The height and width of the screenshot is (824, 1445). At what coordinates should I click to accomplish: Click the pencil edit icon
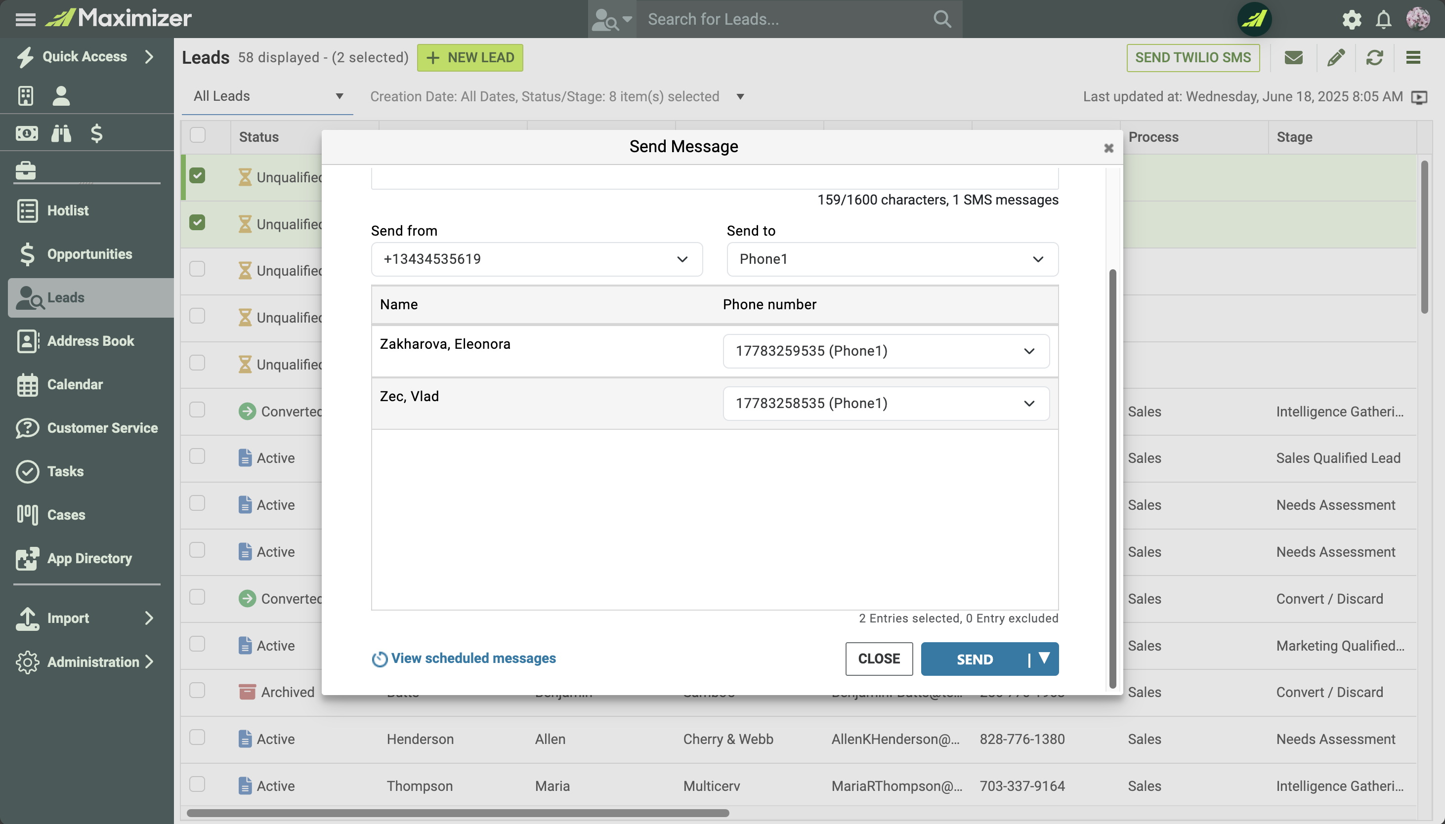[1336, 58]
